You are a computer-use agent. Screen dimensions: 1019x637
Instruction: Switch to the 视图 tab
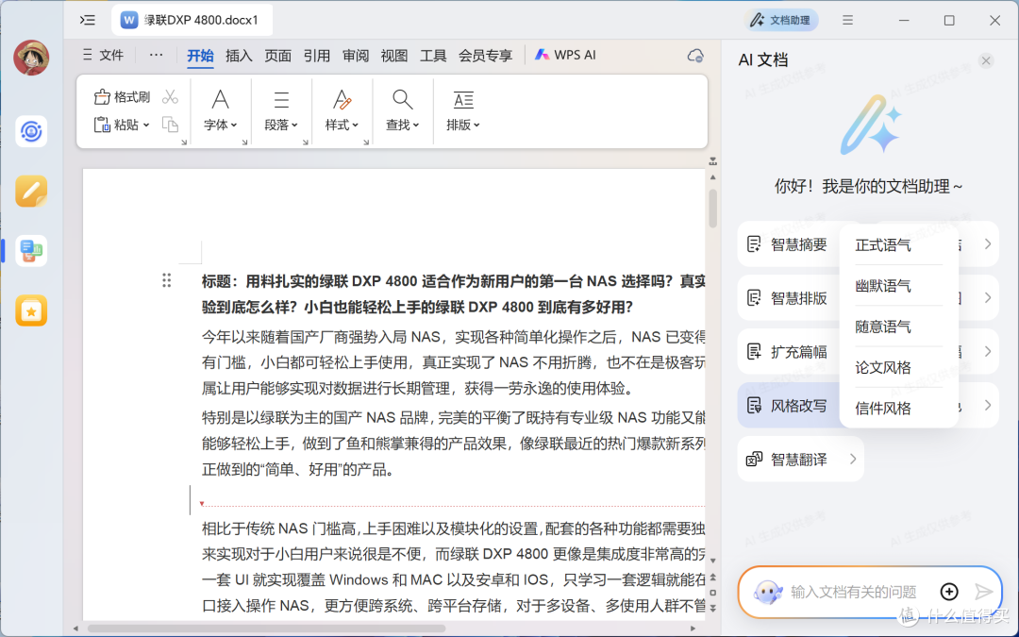click(393, 56)
